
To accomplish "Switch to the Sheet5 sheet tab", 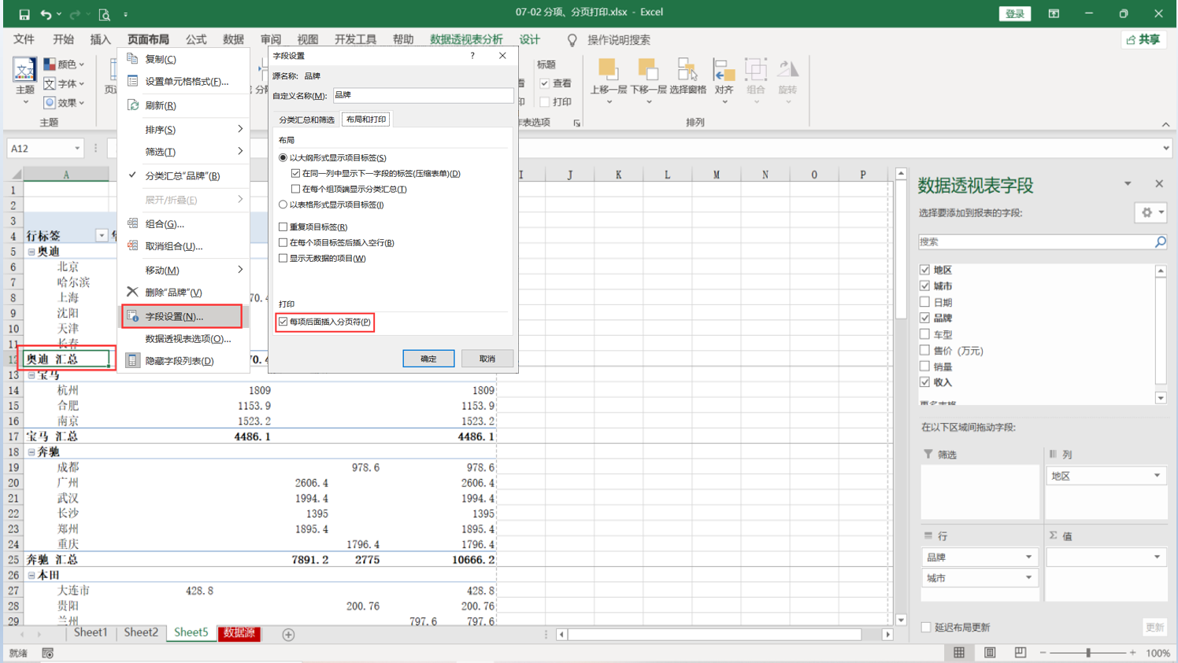I will click(x=191, y=633).
